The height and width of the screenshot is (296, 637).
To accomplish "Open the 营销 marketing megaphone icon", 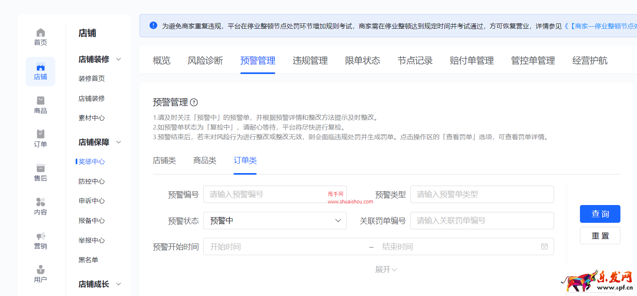I will (x=40, y=236).
